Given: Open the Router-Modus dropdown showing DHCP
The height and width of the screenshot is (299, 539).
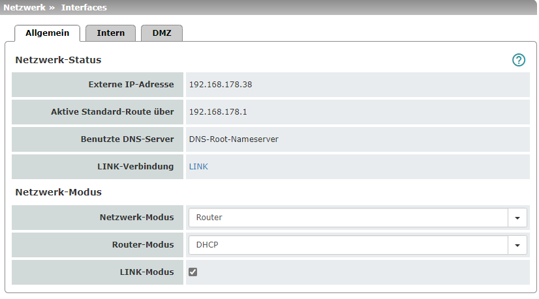Looking at the screenshot, I should [x=358, y=245].
